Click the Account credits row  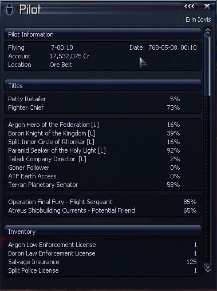[102, 56]
